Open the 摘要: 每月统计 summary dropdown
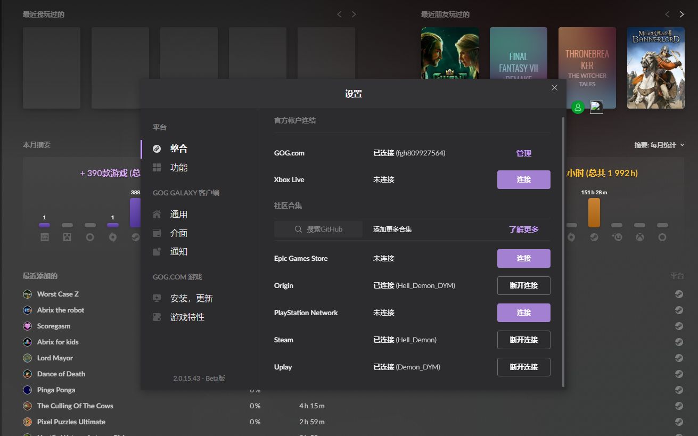Viewport: 698px width, 436px height. (x=659, y=145)
